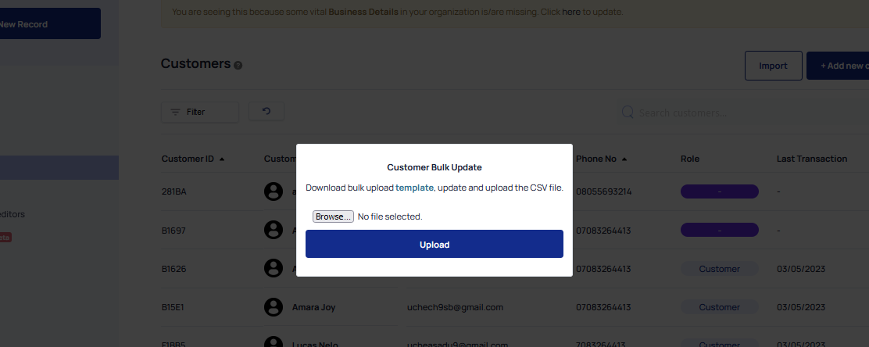Image resolution: width=869 pixels, height=347 pixels.
Task: Open the bulk upload template link
Action: point(414,188)
